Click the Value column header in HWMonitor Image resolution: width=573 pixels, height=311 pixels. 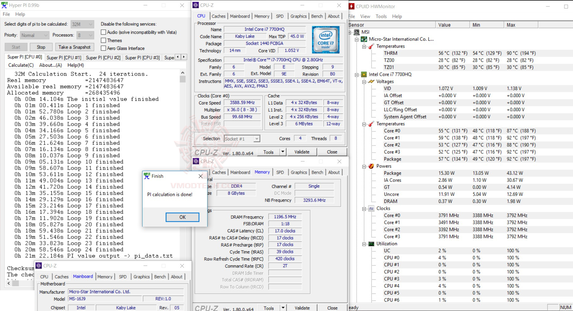[x=452, y=25]
